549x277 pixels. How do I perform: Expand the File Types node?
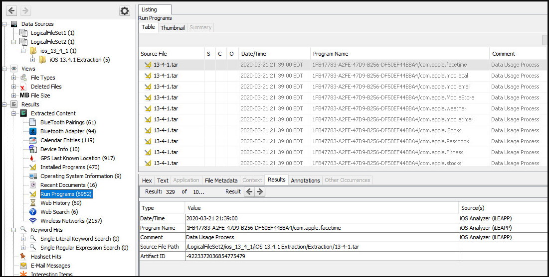pyautogui.click(x=14, y=78)
